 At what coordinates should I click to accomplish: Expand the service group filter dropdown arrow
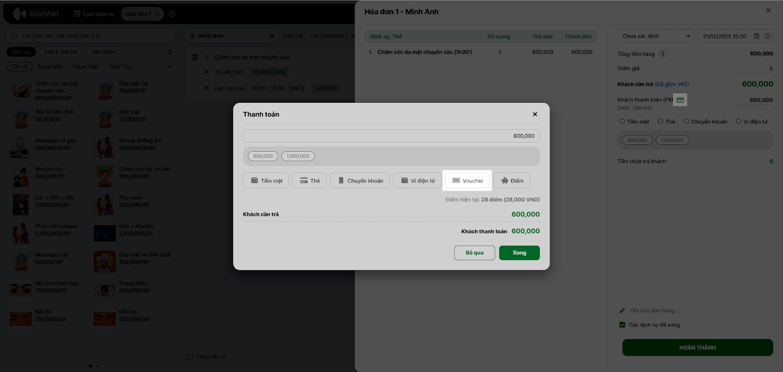pos(170,67)
